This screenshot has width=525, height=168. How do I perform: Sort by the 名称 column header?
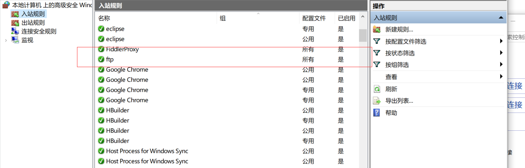tap(104, 18)
